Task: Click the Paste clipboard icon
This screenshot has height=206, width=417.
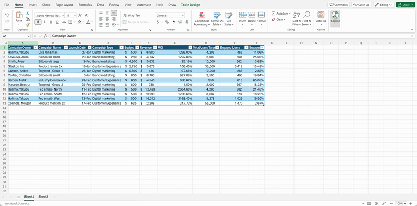Action: [x=19, y=15]
